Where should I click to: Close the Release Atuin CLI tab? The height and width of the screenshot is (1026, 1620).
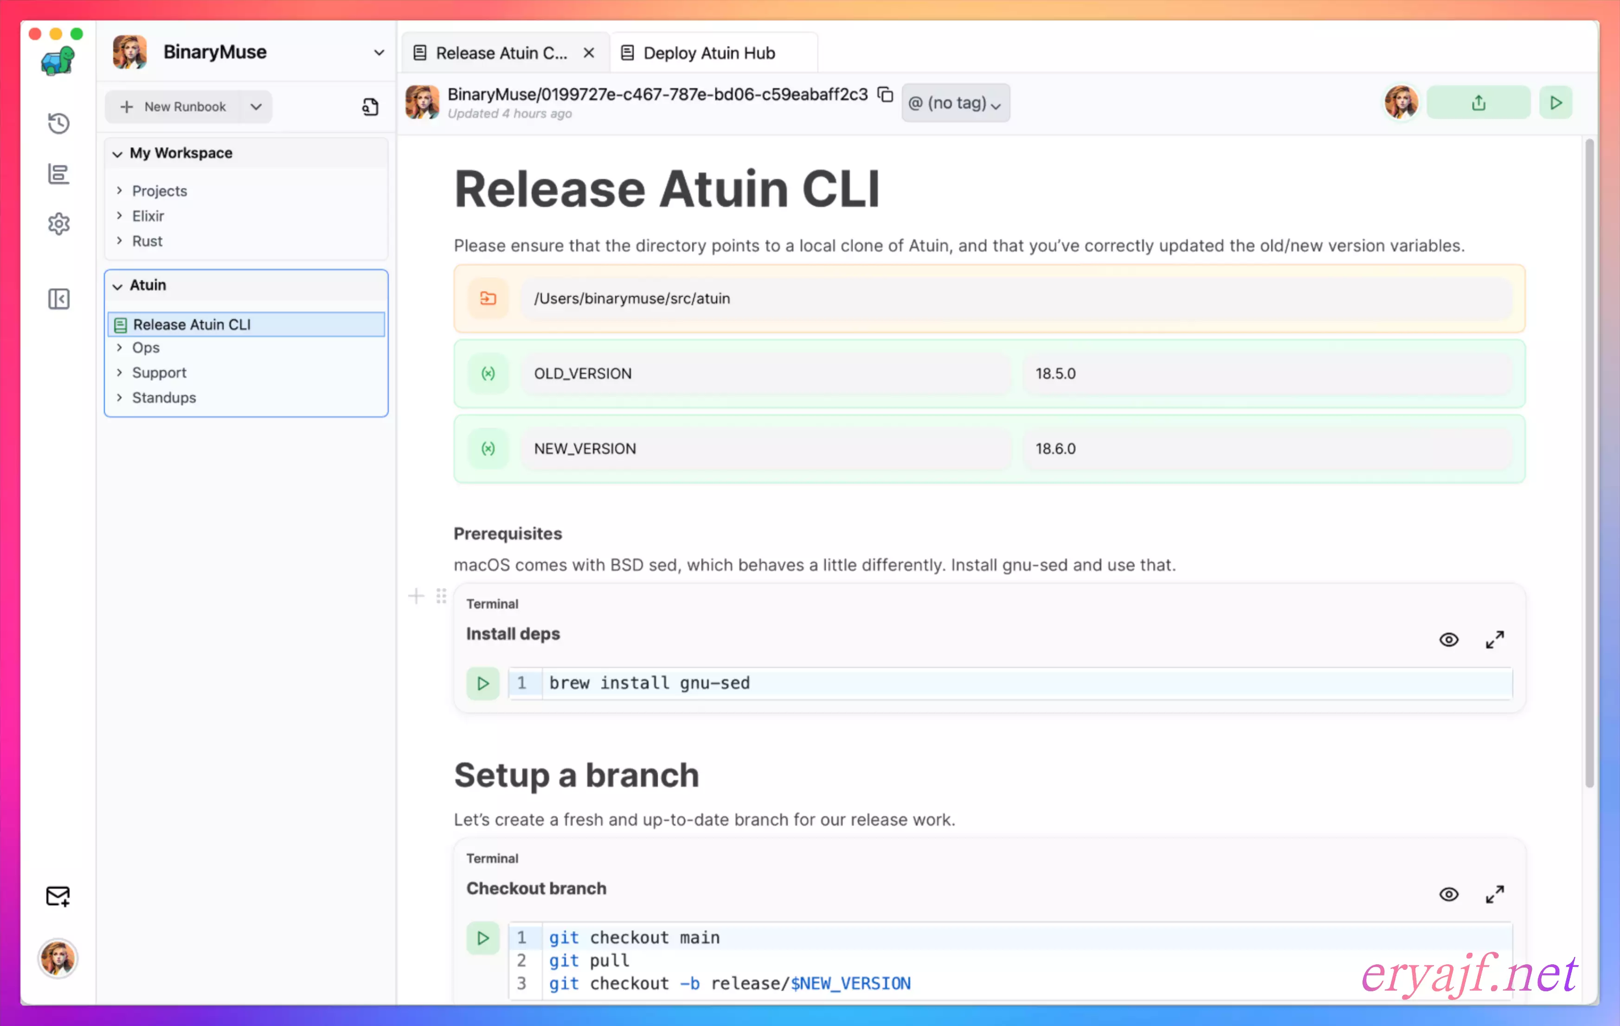point(589,52)
